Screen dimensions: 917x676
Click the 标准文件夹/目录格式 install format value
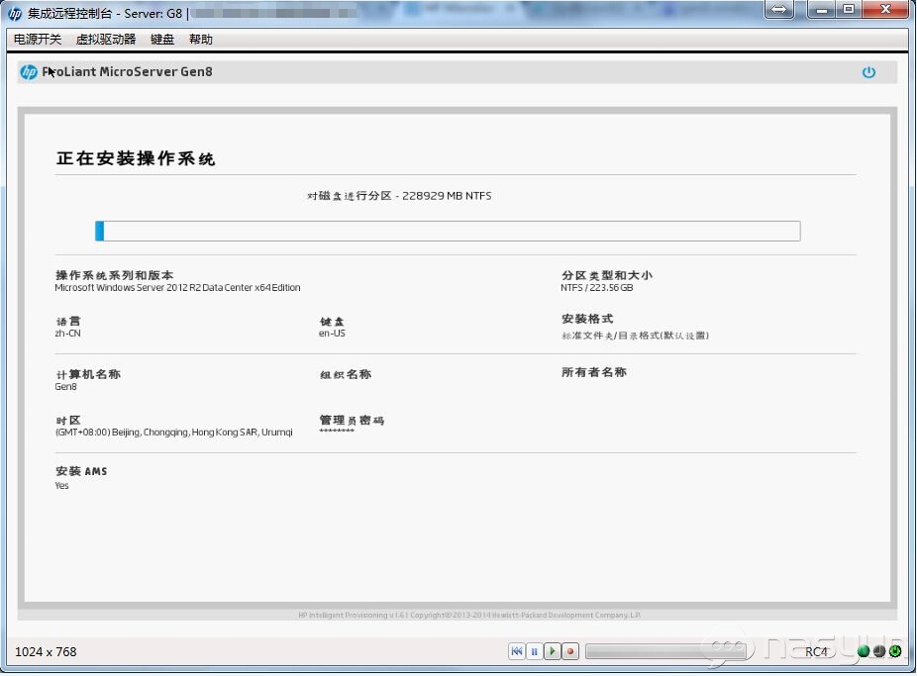[635, 336]
